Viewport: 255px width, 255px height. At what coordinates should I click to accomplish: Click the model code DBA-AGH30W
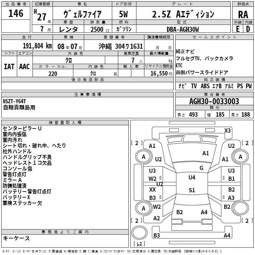pyautogui.click(x=182, y=29)
